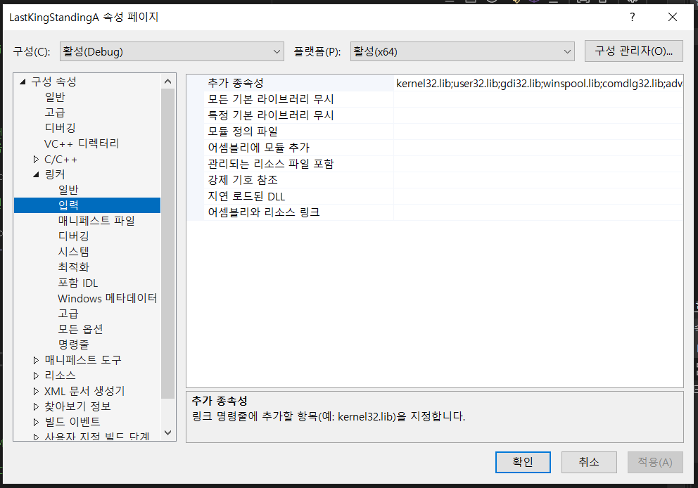
Task: Select 어셈블리와 리소스 링크 property
Action: pos(264,212)
